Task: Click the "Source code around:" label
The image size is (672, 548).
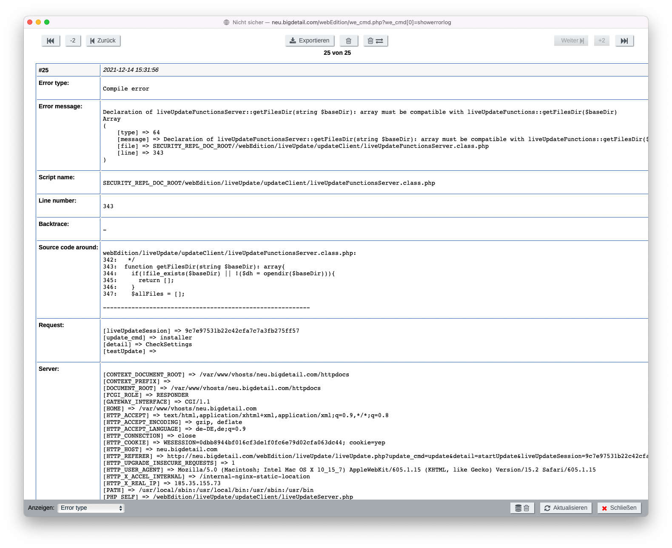Action: point(68,248)
